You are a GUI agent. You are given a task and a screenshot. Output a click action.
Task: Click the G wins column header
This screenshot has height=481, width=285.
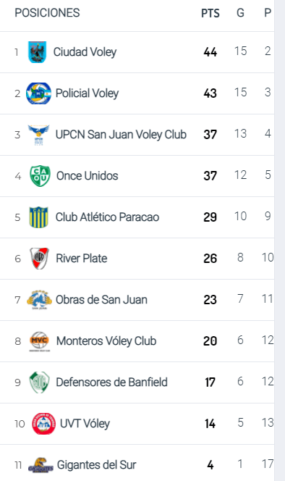(241, 13)
